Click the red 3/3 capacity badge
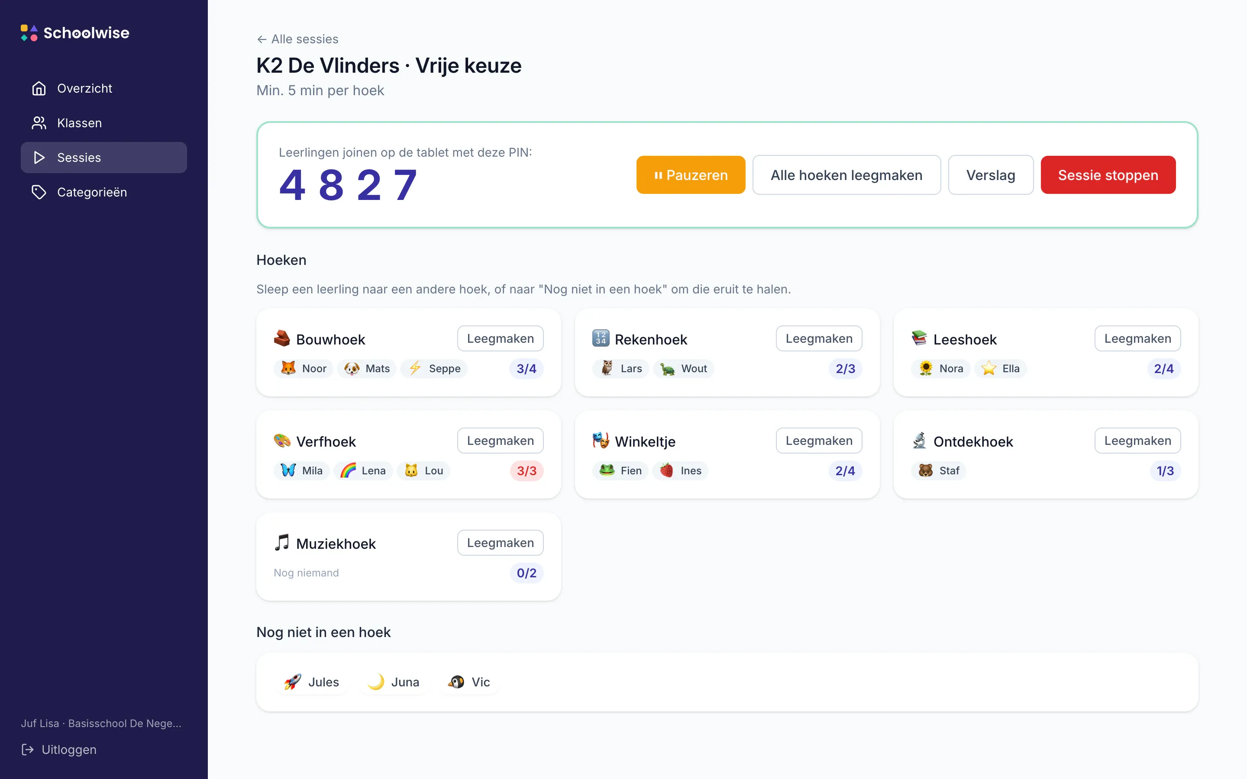The height and width of the screenshot is (779, 1247). (x=526, y=471)
